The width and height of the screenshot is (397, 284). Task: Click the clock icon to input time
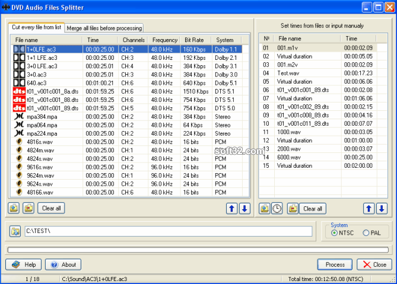277,209
